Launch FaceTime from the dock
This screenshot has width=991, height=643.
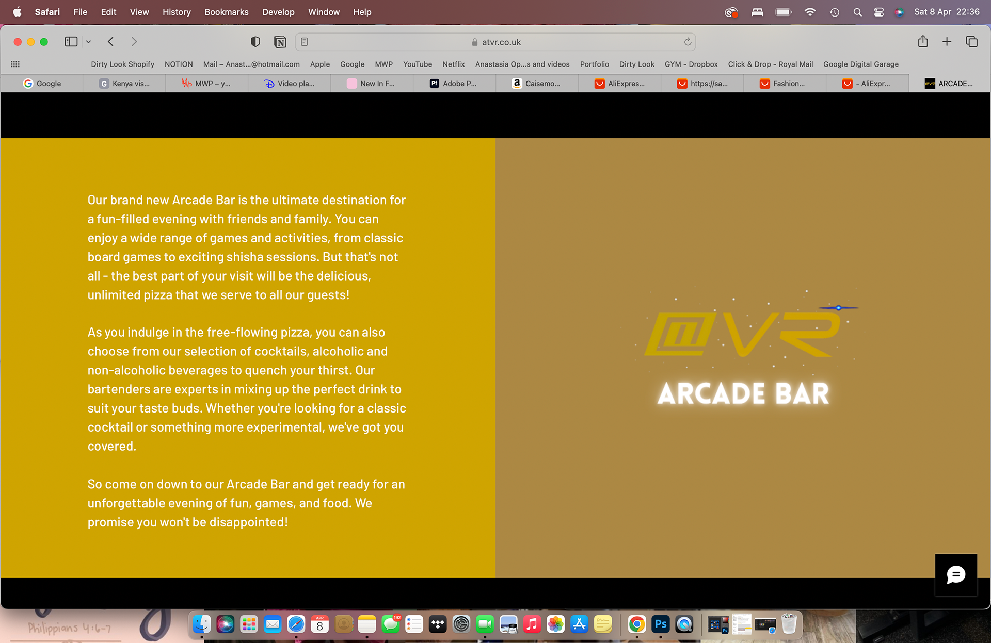pyautogui.click(x=485, y=624)
